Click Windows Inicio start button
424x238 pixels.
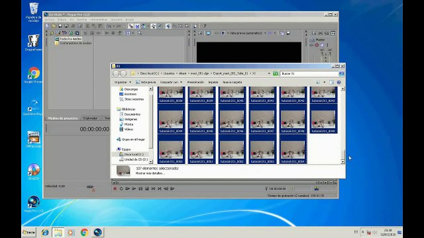29,232
